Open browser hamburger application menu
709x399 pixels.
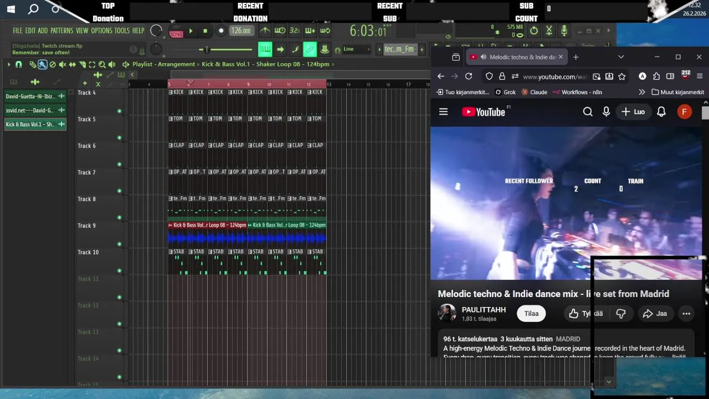coord(700,76)
